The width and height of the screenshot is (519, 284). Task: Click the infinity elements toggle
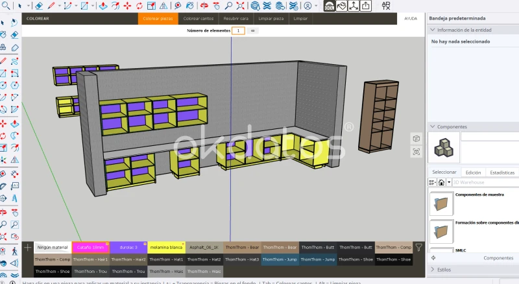click(252, 30)
